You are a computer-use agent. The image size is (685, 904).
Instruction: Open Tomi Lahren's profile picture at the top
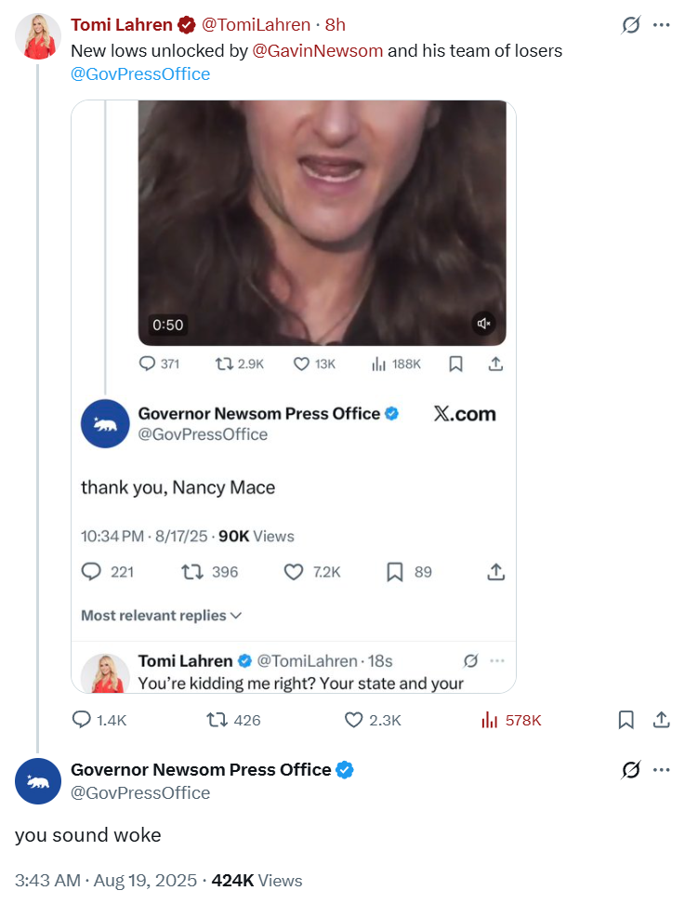(37, 36)
